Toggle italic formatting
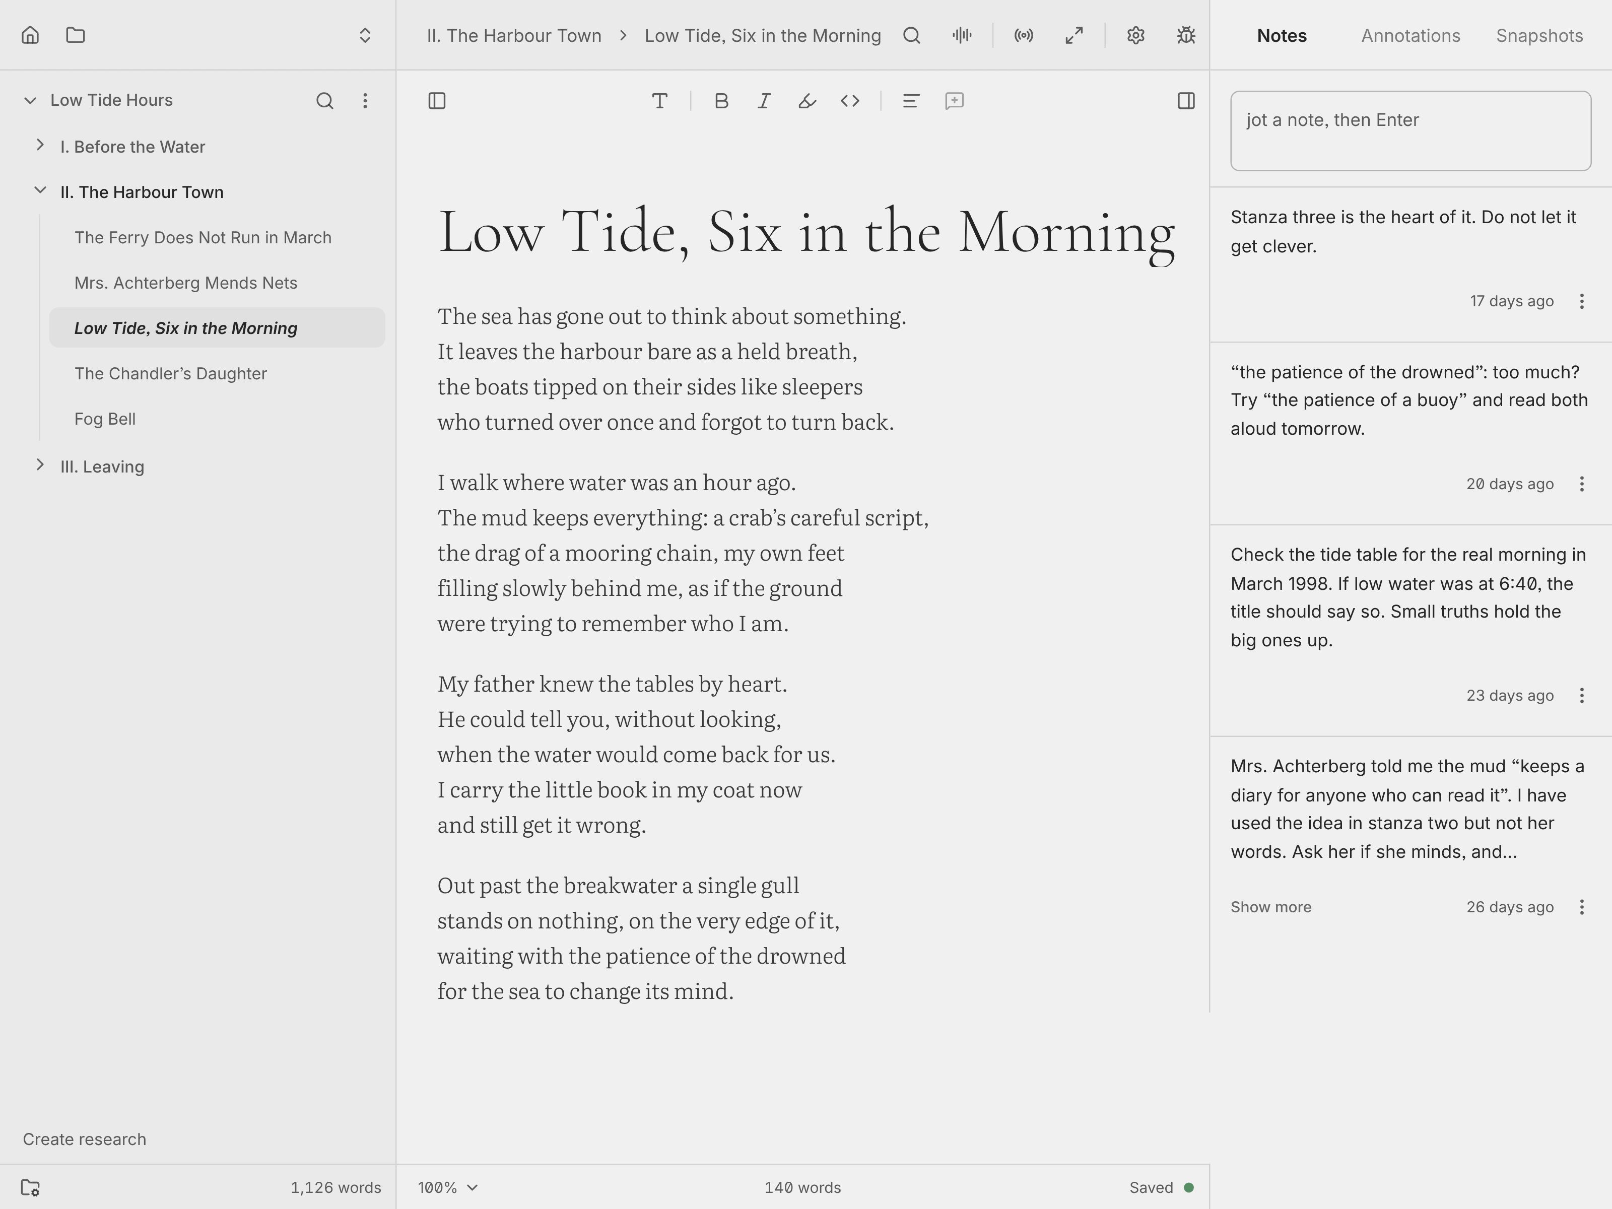 coord(764,101)
